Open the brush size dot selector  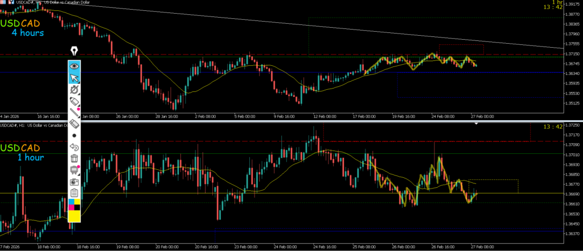74,136
